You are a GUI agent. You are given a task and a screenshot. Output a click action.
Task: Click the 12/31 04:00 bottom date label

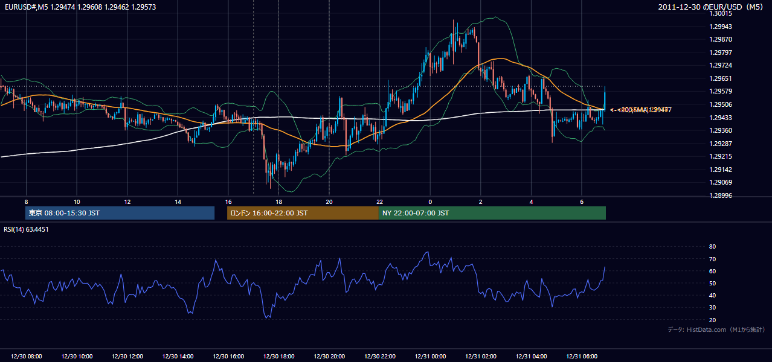click(531, 357)
